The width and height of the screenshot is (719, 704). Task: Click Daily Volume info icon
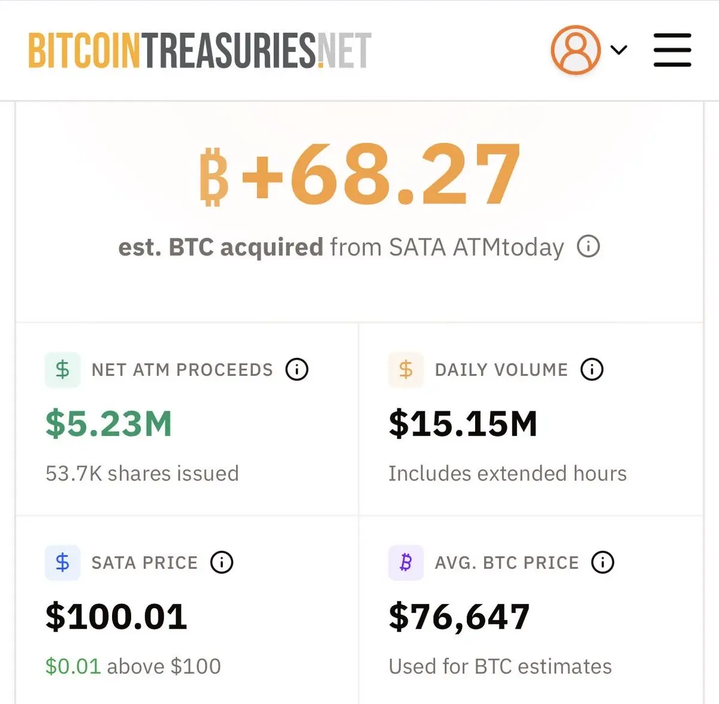click(592, 369)
